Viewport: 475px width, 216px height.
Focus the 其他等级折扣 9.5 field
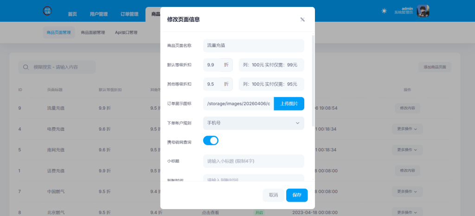[x=212, y=84]
